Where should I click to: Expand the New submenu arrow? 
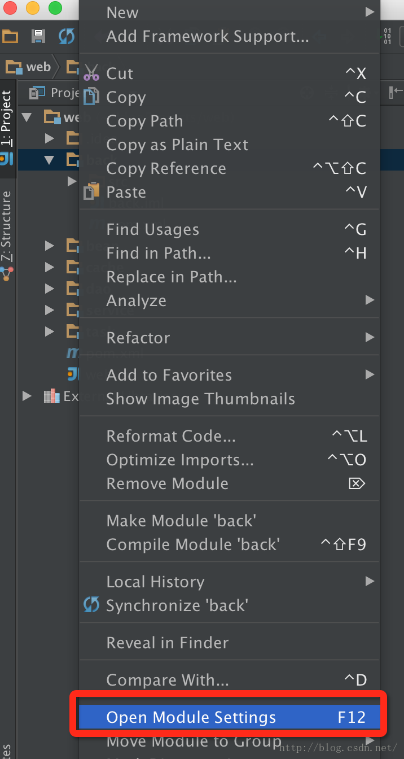[x=370, y=12]
